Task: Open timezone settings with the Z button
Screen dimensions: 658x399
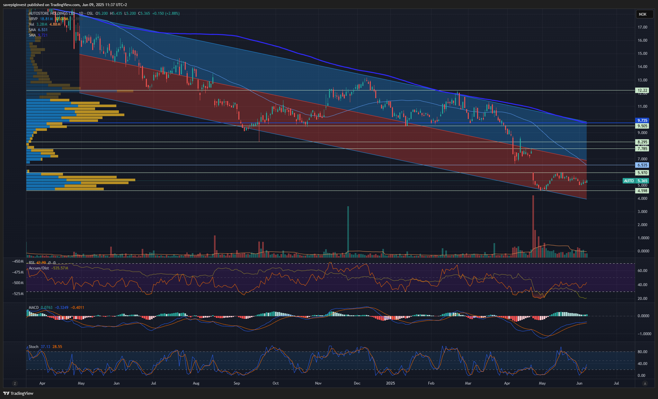Action: pyautogui.click(x=15, y=383)
